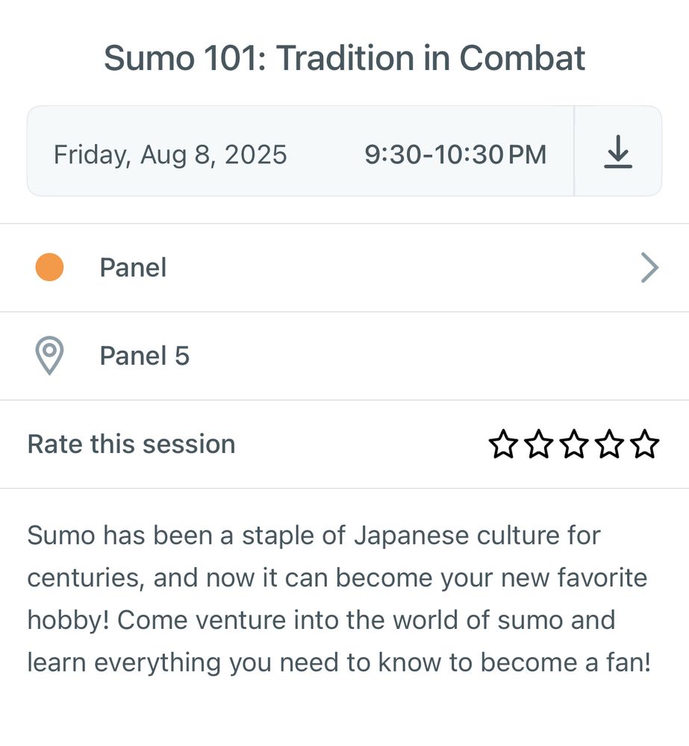Expand the Panel category chevron
Viewport: 689px width, 746px height.
649,268
